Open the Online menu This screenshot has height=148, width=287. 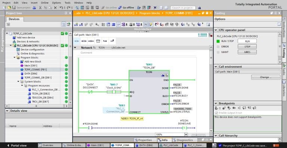[44, 3]
